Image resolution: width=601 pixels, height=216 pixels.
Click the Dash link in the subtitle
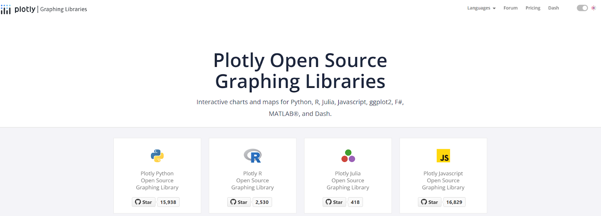(322, 113)
